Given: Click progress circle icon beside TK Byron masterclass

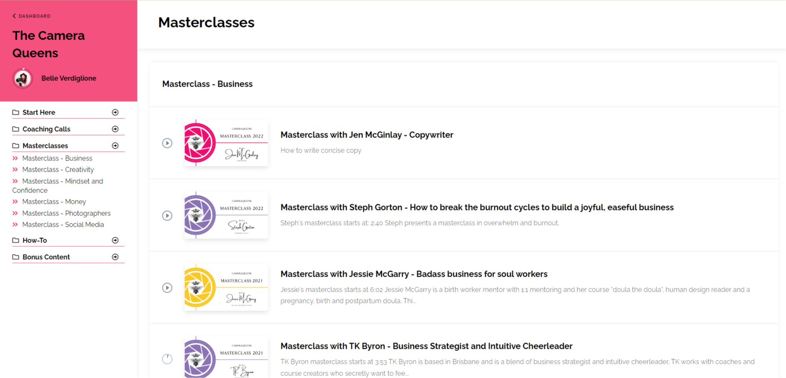Looking at the screenshot, I should tap(167, 359).
